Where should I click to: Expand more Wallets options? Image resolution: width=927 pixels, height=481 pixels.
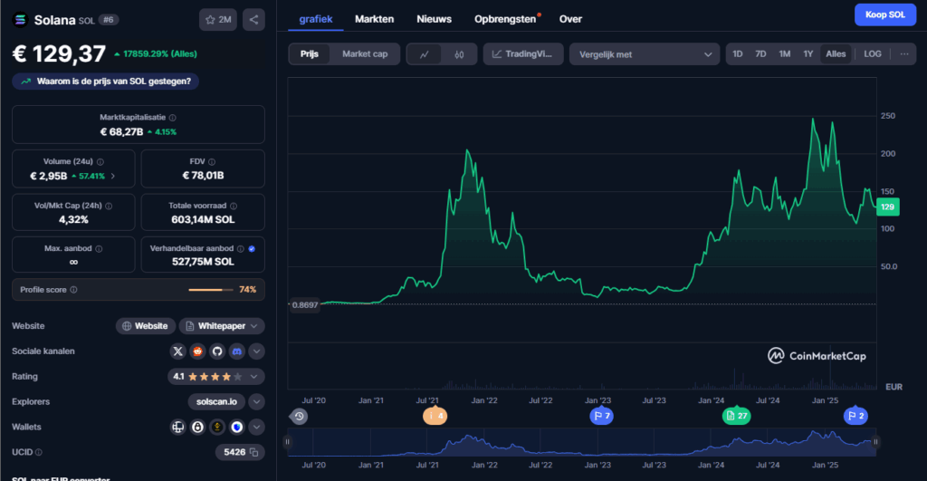[256, 428]
